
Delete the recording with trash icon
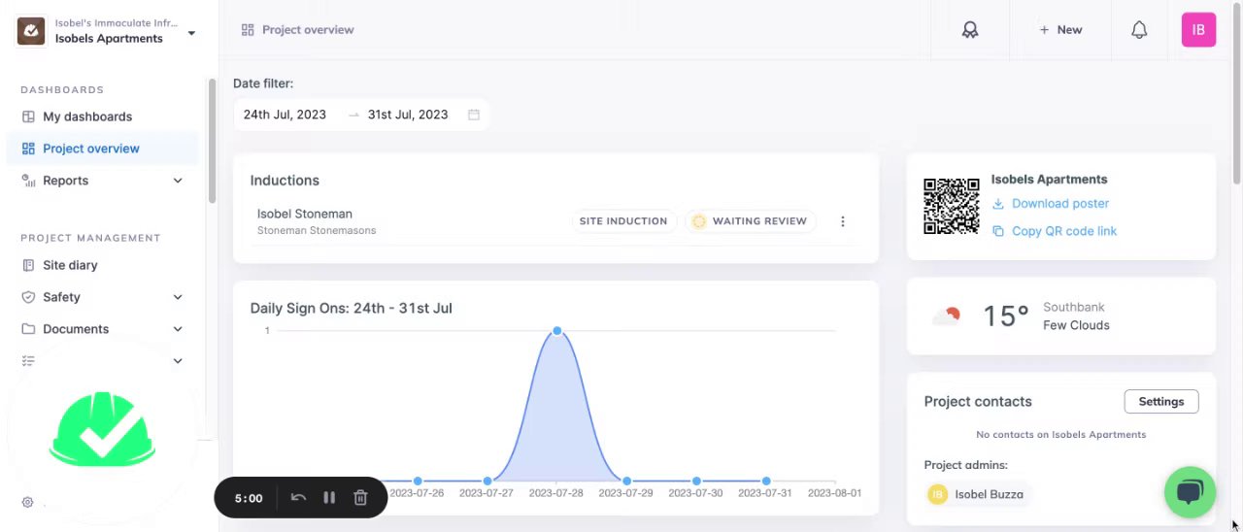360,498
